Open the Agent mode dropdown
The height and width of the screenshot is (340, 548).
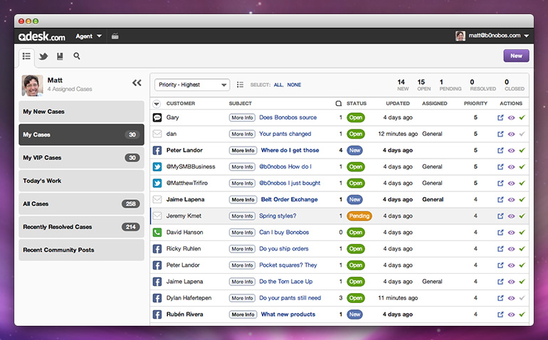(x=88, y=36)
